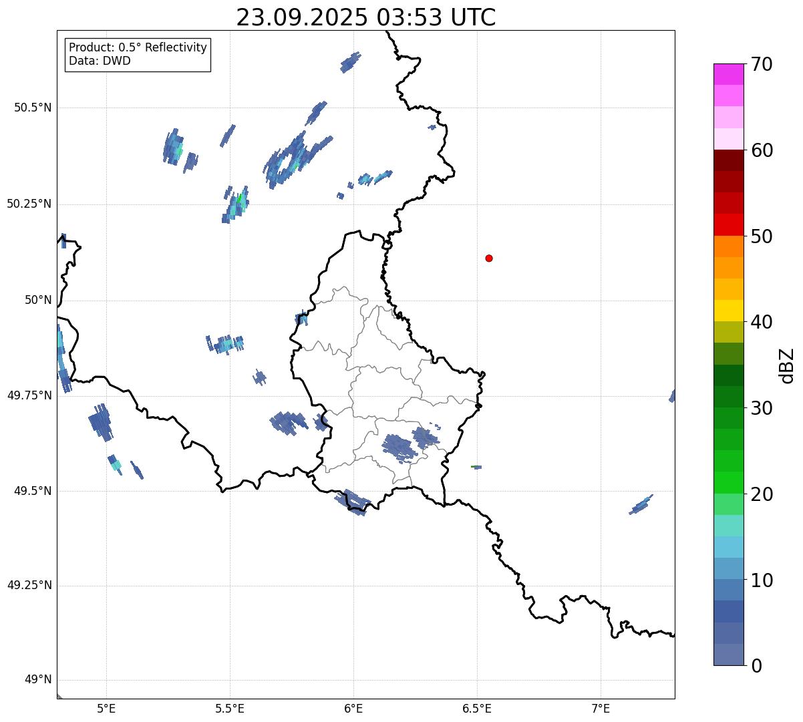The image size is (803, 722).
Task: Click the bright red colorbar swatch at 50
Action: coord(729,224)
